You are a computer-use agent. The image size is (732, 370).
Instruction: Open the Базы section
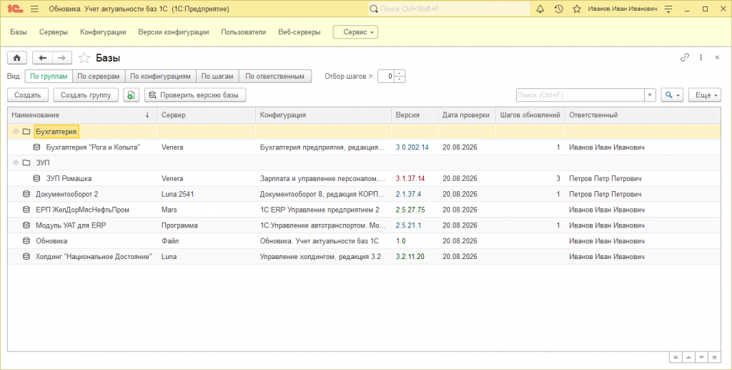coord(19,32)
